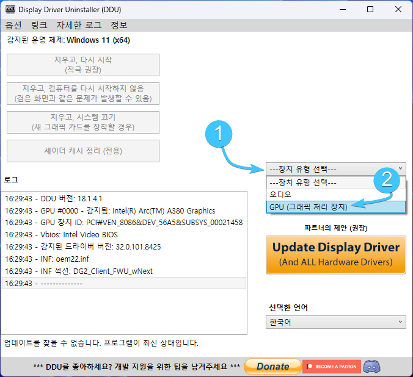Click 지우고, 시스템 끄기 button
The height and width of the screenshot is (377, 413).
tap(82, 122)
